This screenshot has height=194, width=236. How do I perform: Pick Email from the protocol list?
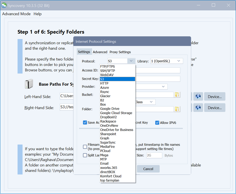click(117, 163)
